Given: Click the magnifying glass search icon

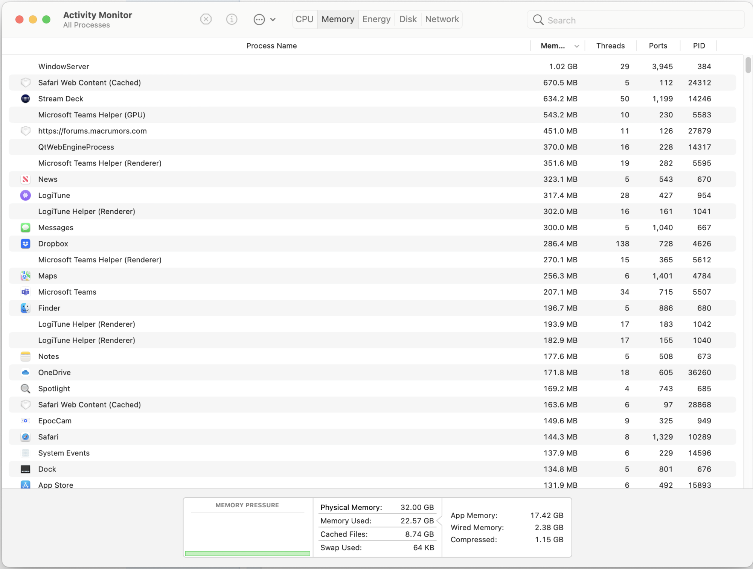Looking at the screenshot, I should pos(538,20).
